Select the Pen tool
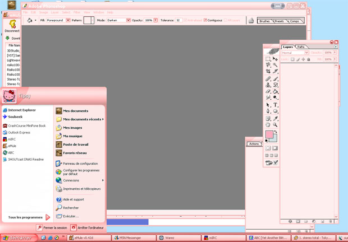The image size is (348, 242). point(268,111)
